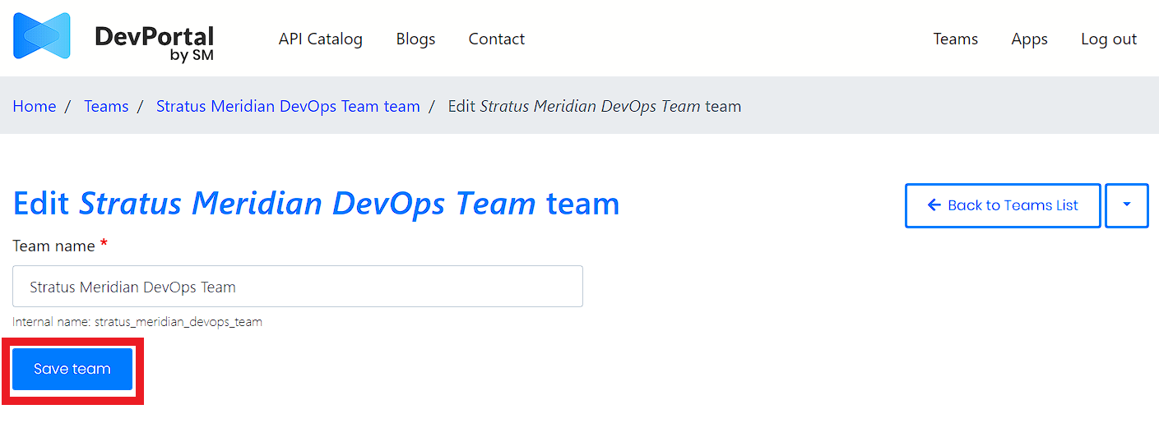Select Teams in the top-right navigation
The height and width of the screenshot is (423, 1159).
click(x=955, y=39)
